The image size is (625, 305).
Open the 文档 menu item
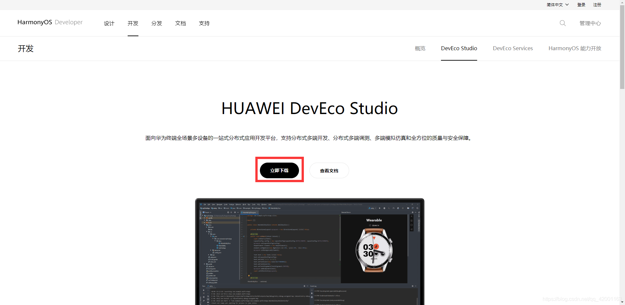pos(180,23)
